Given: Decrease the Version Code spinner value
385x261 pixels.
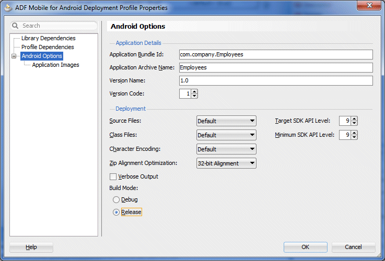Looking at the screenshot, I should coord(195,97).
